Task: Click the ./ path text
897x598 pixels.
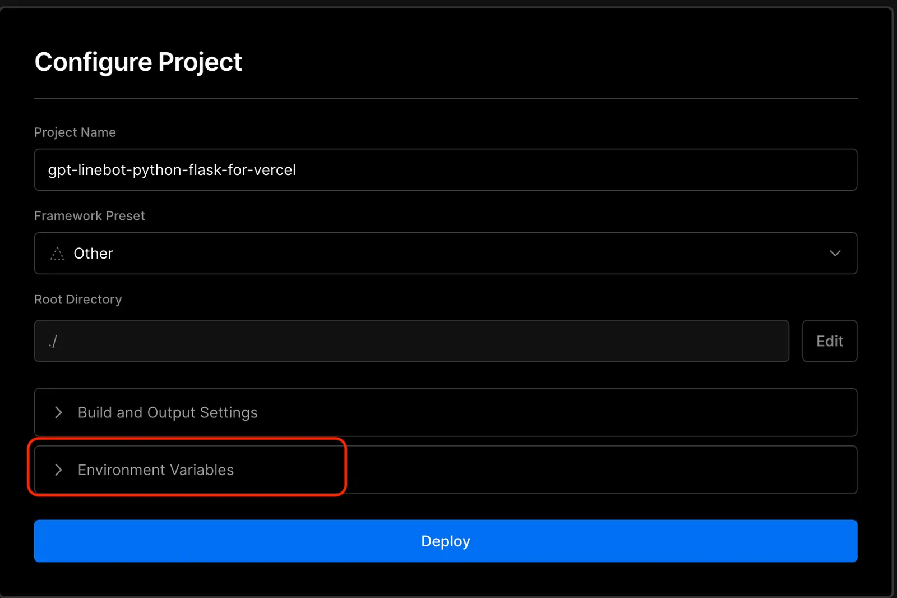Action: point(53,341)
